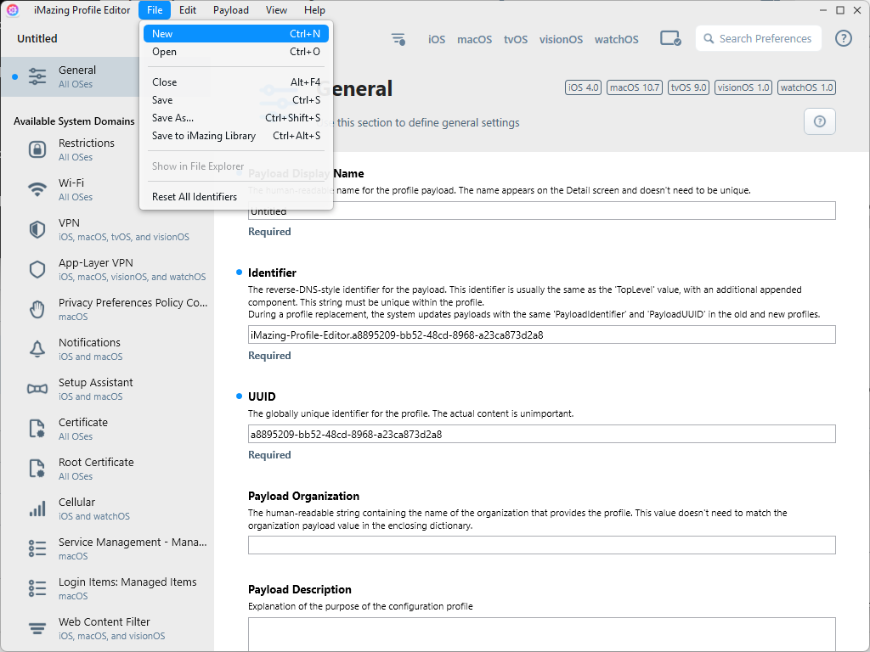Click the Notifications bell icon

point(37,349)
